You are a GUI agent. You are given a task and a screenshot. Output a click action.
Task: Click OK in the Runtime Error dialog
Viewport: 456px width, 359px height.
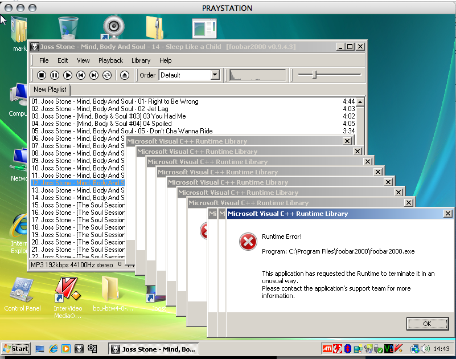427,324
